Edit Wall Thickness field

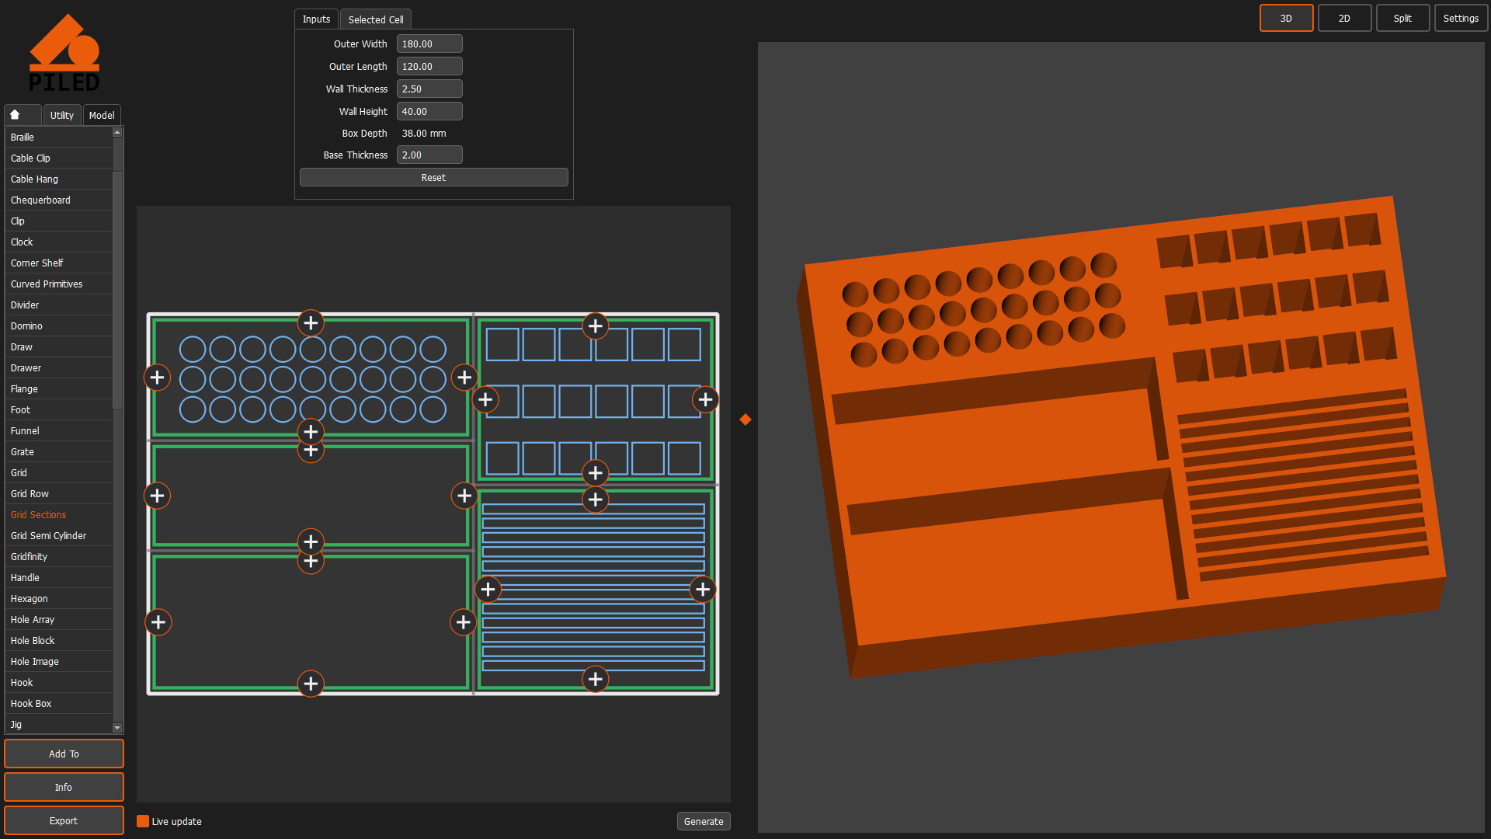tap(429, 89)
